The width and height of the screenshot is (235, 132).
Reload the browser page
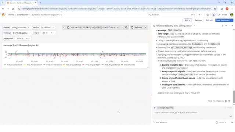tap(13, 9)
